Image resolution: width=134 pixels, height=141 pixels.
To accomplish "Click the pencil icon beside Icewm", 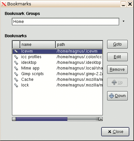I will coord(16,51).
